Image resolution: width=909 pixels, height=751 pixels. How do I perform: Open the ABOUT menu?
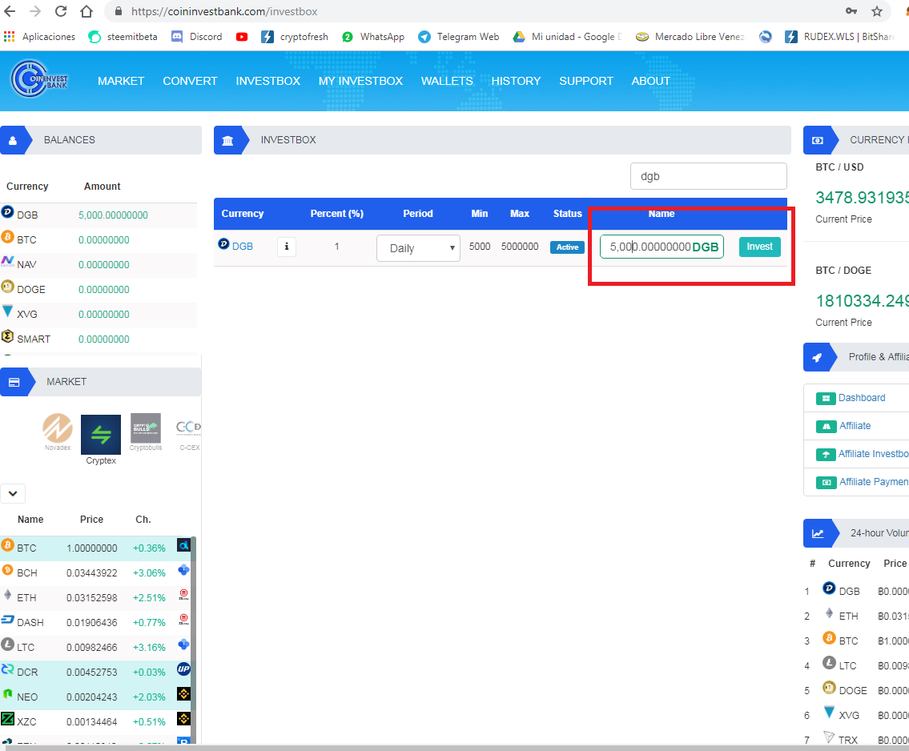(650, 81)
